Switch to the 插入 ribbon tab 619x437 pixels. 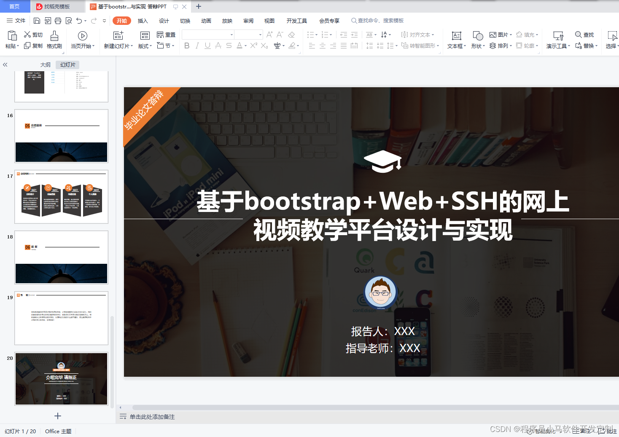coord(143,20)
